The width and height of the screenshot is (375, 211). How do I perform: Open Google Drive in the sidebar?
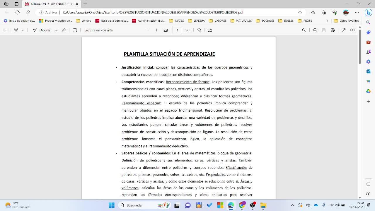[368, 91]
